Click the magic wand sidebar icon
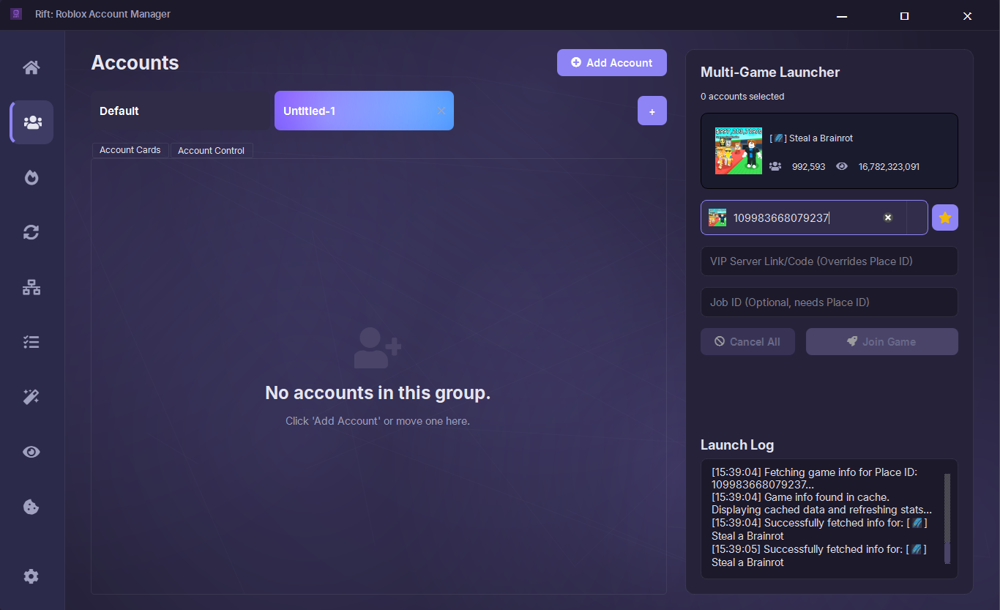 click(x=31, y=397)
